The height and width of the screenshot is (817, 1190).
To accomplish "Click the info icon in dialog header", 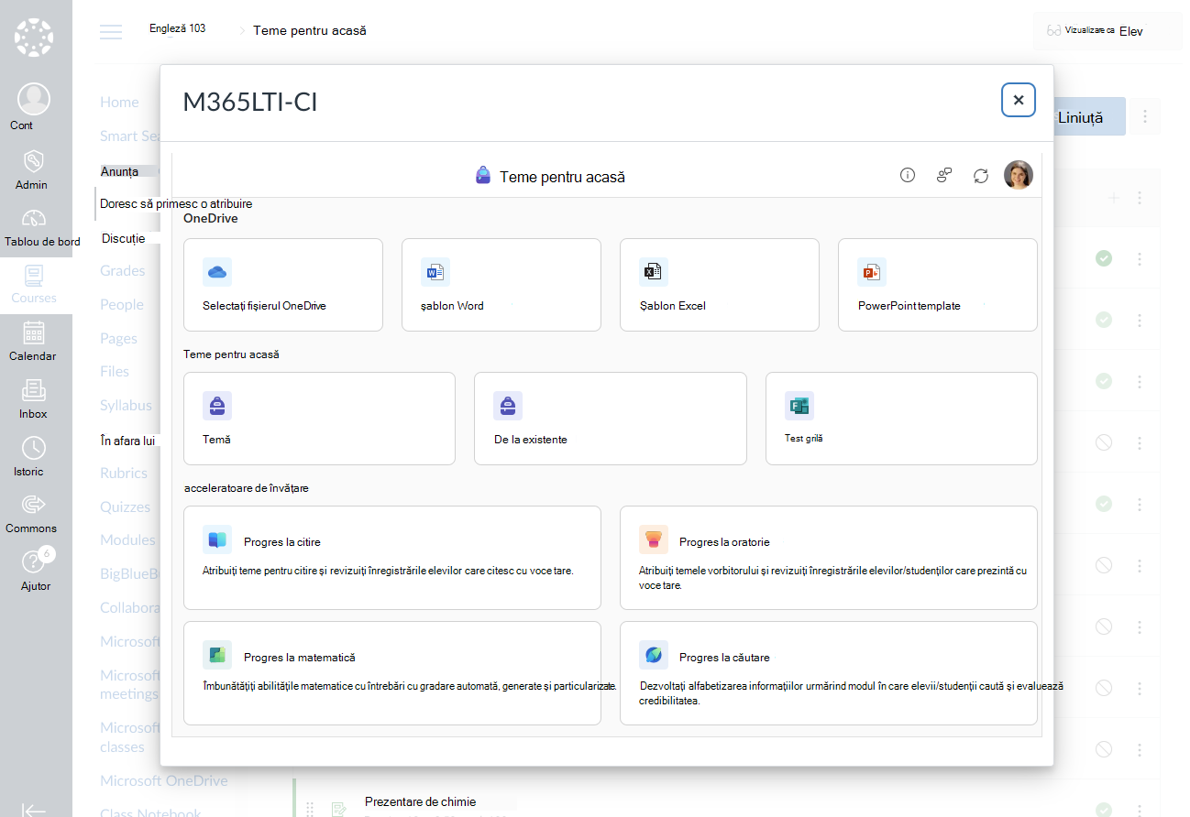I will pyautogui.click(x=908, y=175).
